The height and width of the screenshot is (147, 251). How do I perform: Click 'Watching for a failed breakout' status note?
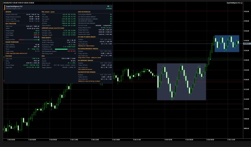coord(86,46)
